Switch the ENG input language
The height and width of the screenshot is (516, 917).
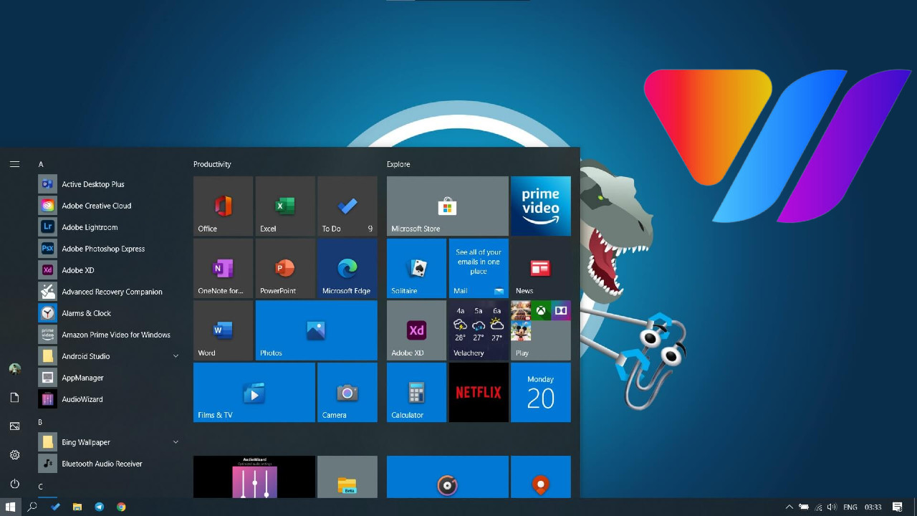pos(850,507)
